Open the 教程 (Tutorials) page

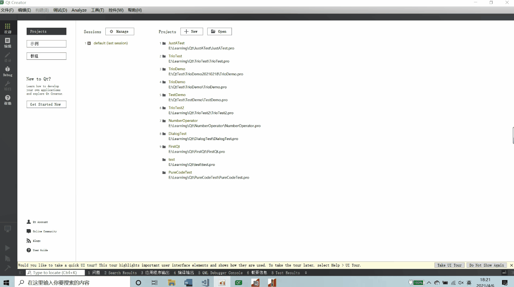pos(46,56)
